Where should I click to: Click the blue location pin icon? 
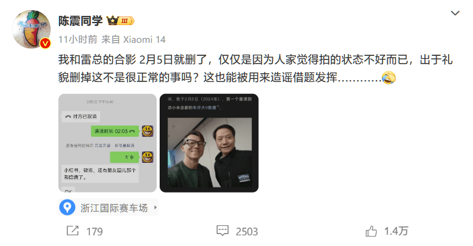tap(67, 207)
